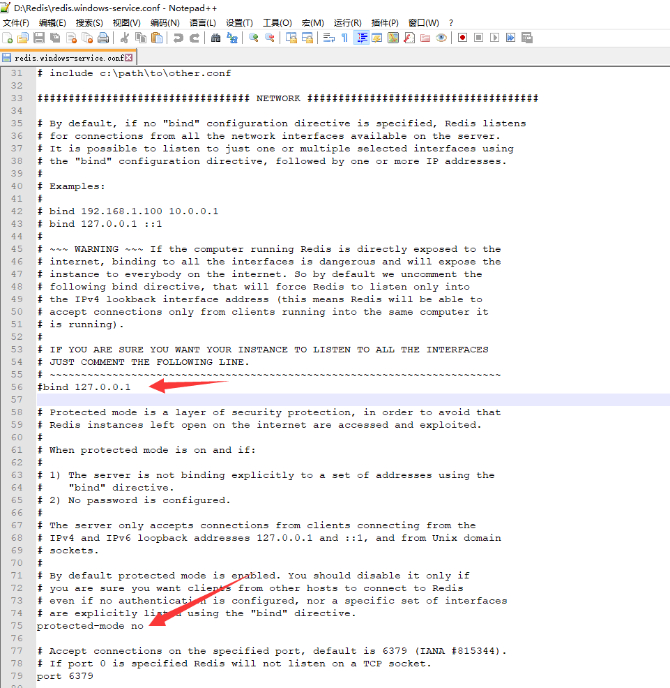Image resolution: width=670 pixels, height=688 pixels.
Task: Open the 搜索(S) menu
Action: [x=89, y=23]
